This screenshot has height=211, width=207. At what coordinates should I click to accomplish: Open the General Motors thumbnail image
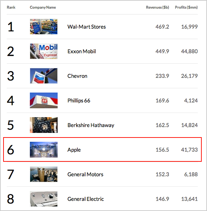point(44,174)
